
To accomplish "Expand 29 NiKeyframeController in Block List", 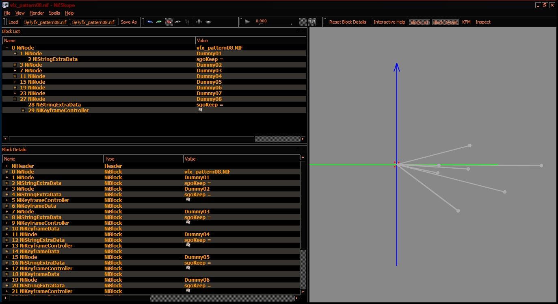I will [23, 111].
